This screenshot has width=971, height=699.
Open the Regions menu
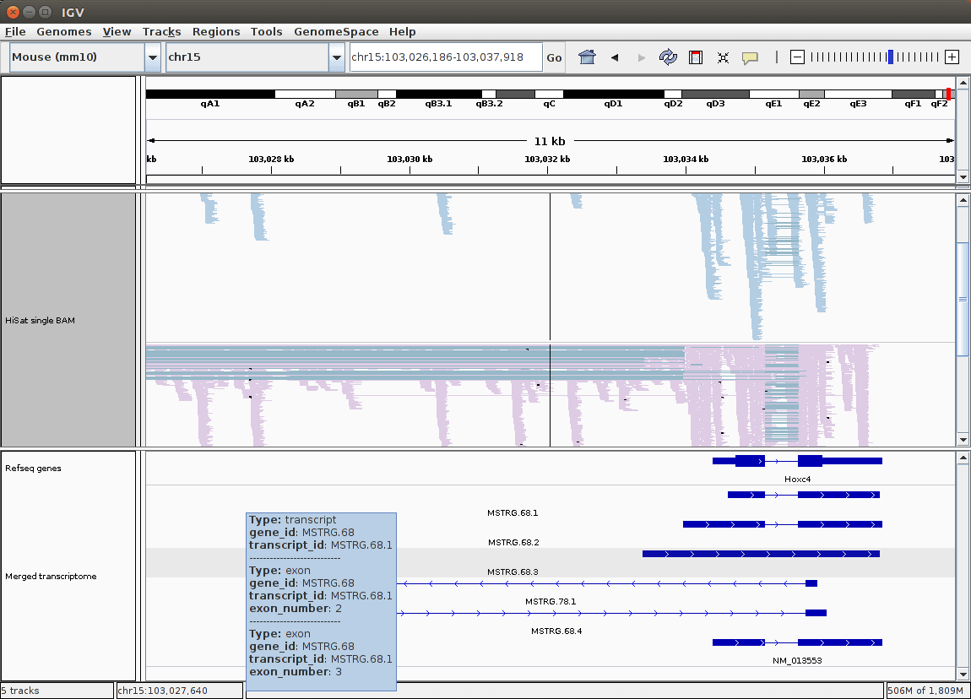(216, 31)
